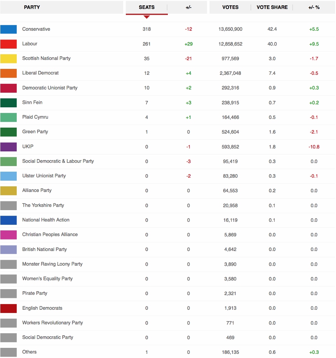Sort by vote share change +/- % header
Image resolution: width=336 pixels, height=358 pixels.
click(314, 7)
